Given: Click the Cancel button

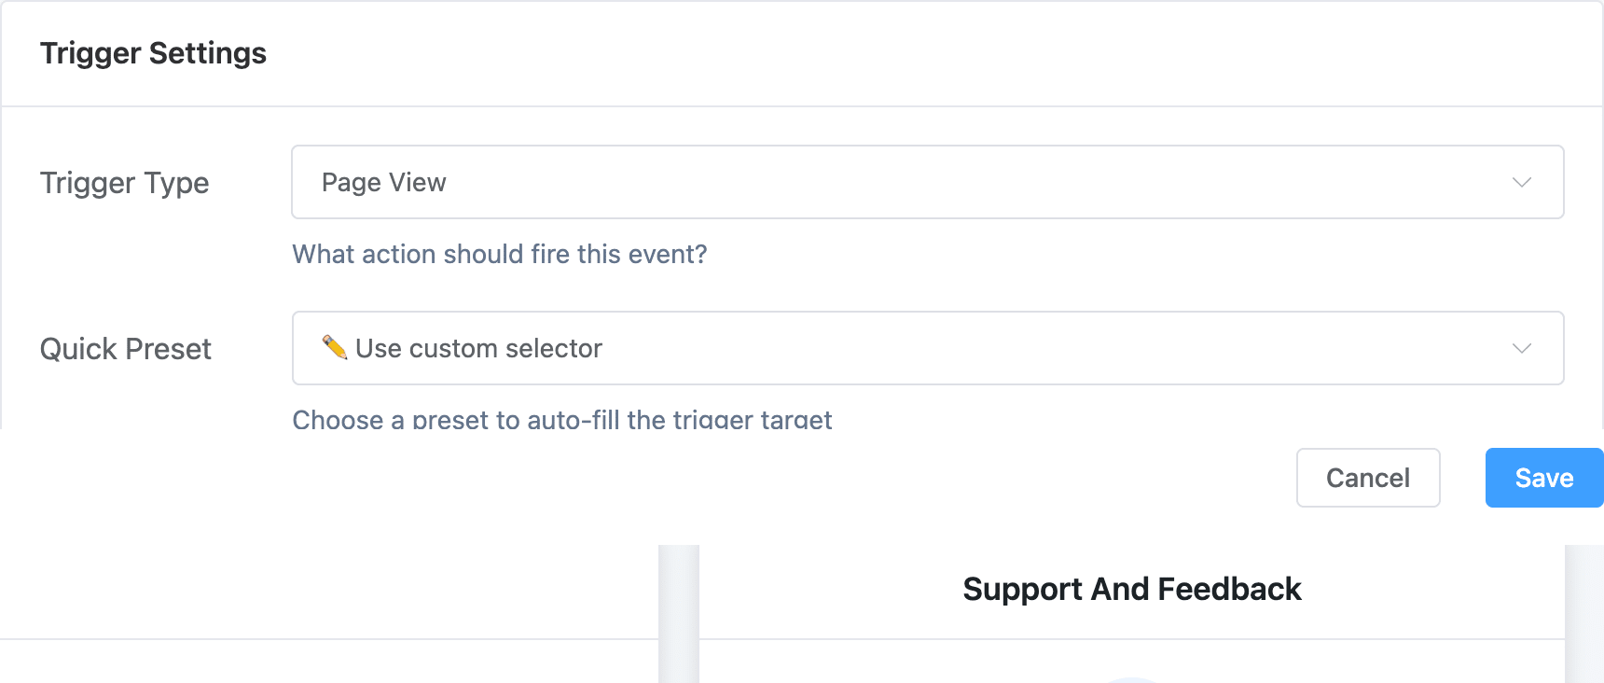Looking at the screenshot, I should (1367, 477).
